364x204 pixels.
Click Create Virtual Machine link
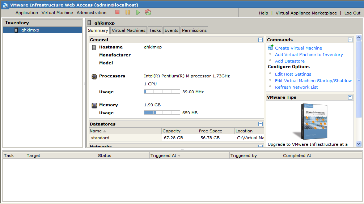click(299, 48)
